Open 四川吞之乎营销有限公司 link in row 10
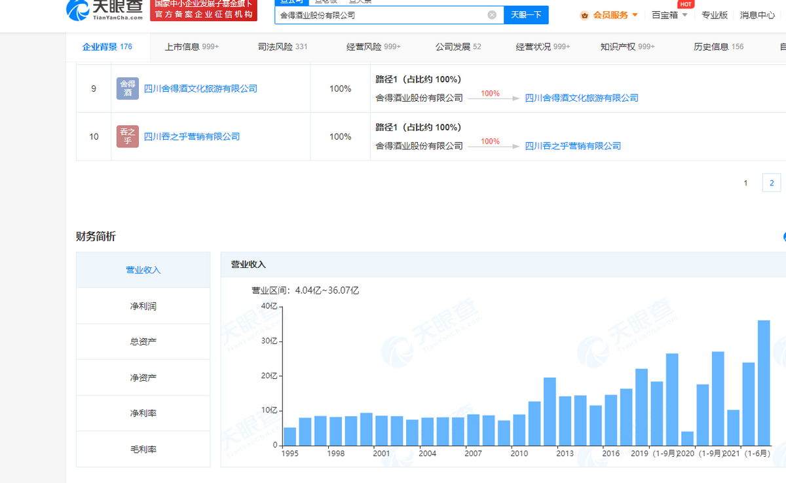 [x=192, y=136]
